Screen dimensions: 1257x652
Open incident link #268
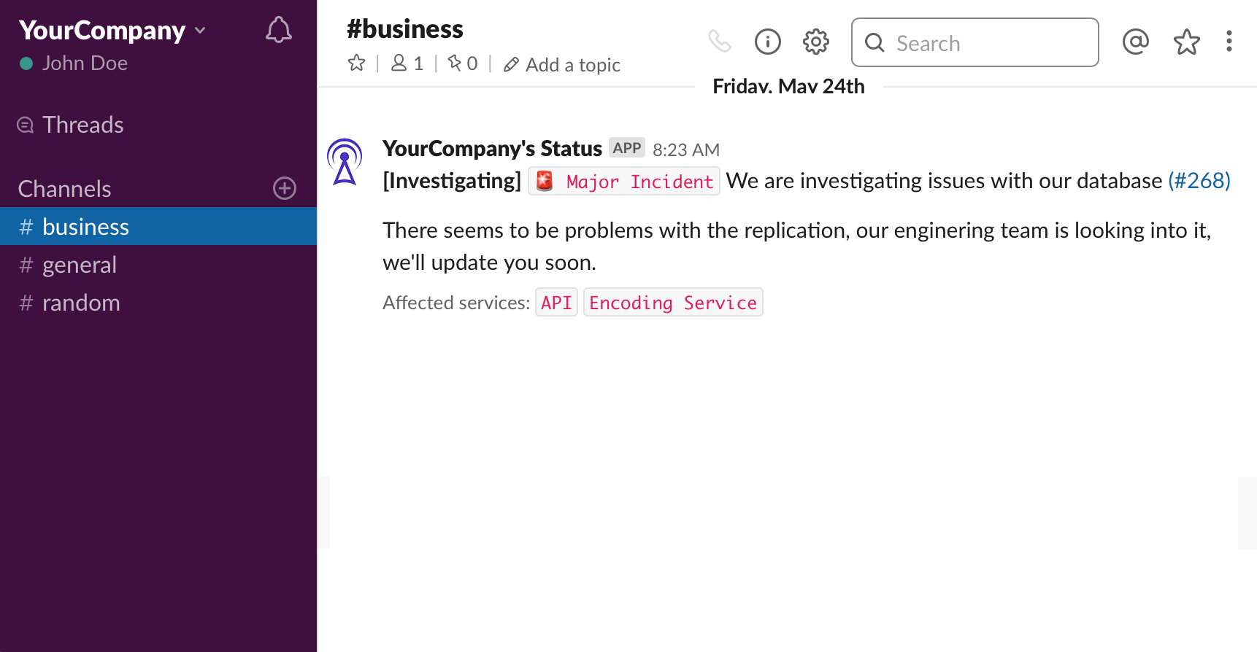1199,181
